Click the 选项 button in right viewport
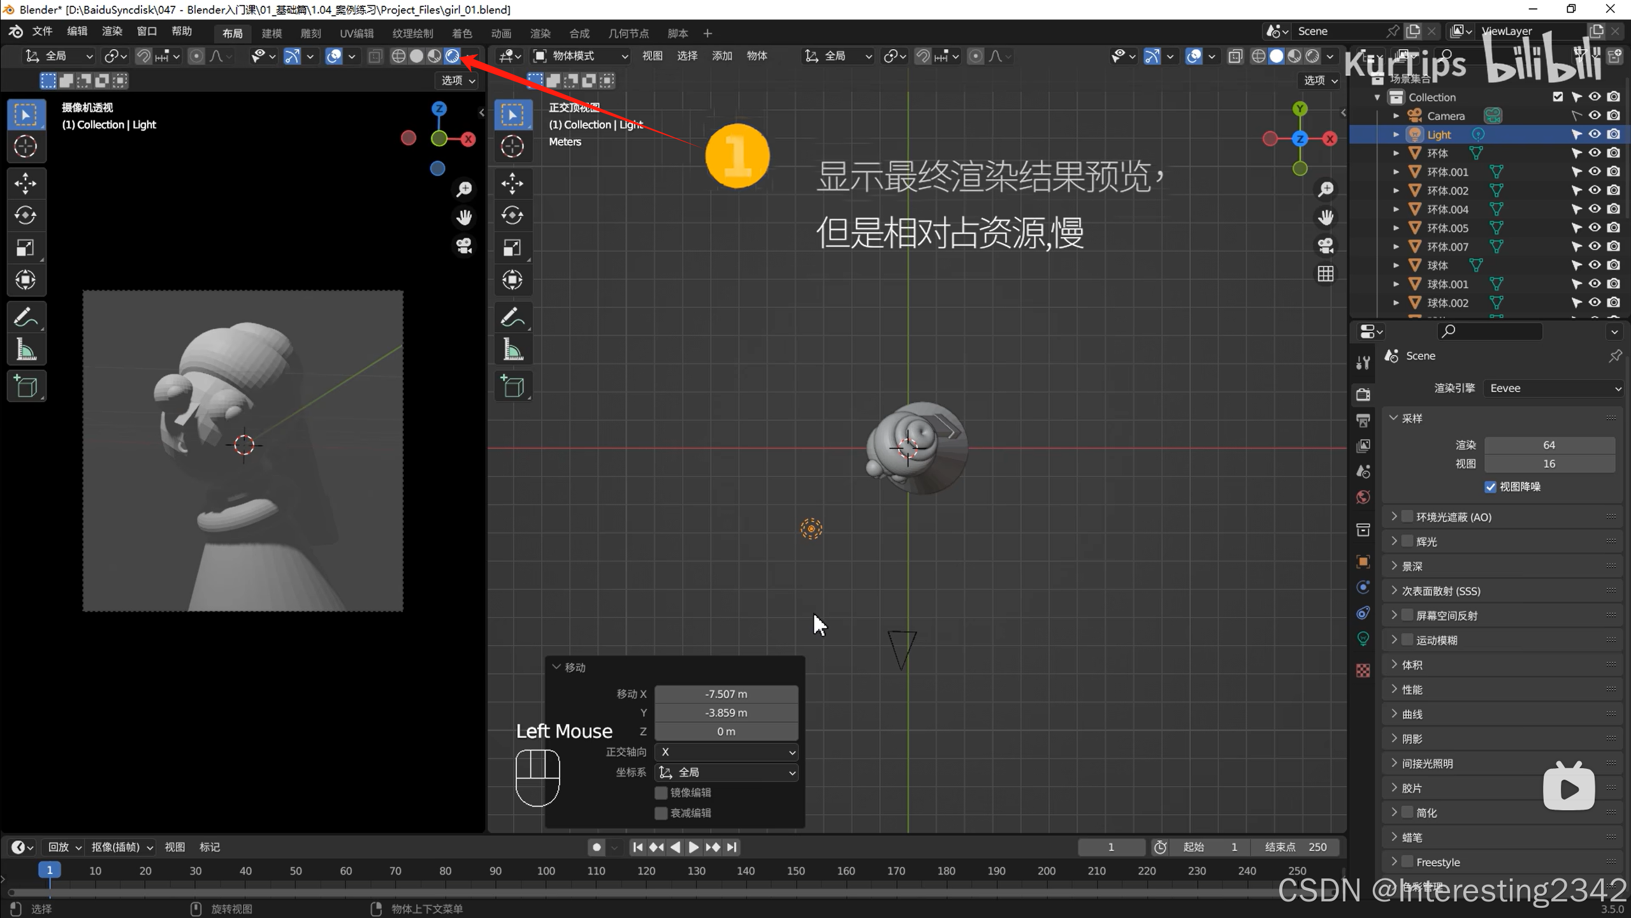The width and height of the screenshot is (1631, 918). (x=1320, y=80)
